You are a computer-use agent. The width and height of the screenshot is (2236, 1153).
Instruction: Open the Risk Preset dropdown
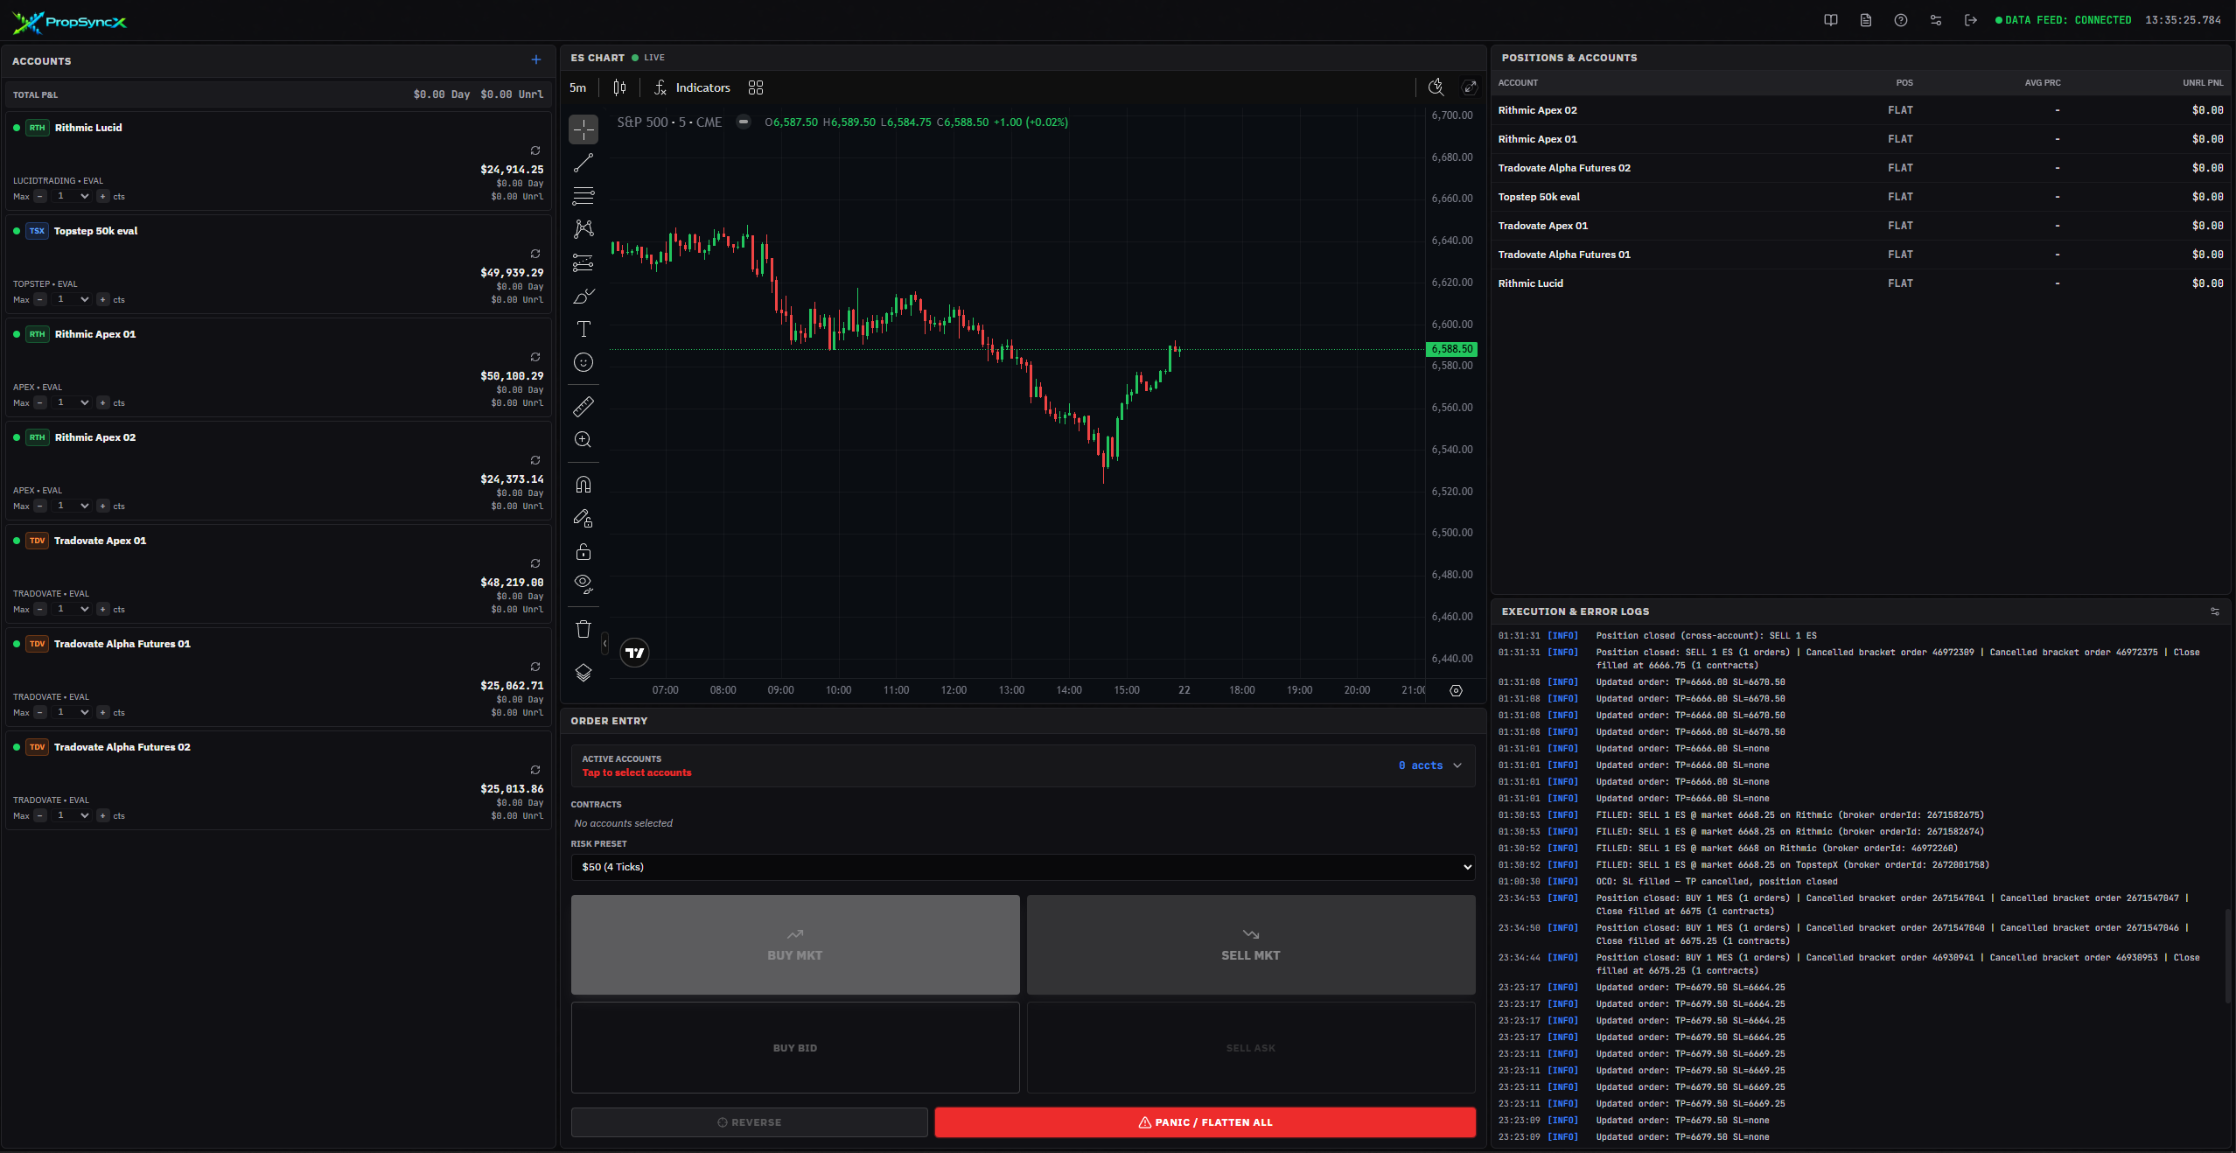coord(1022,867)
